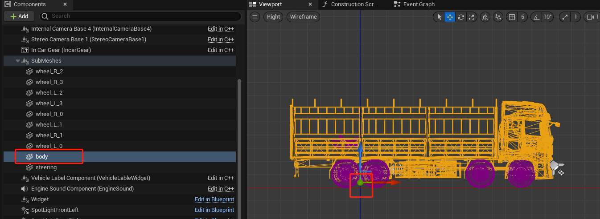This screenshot has height=219, width=600.
Task: Collapse the SubMeshes tree node
Action: [x=18, y=61]
